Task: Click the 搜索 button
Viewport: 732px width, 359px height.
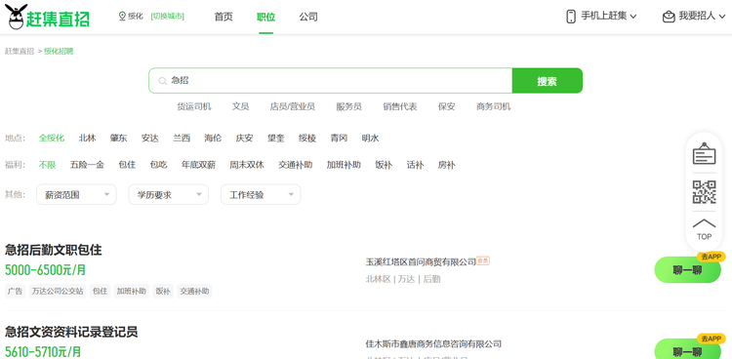Action: pos(548,81)
